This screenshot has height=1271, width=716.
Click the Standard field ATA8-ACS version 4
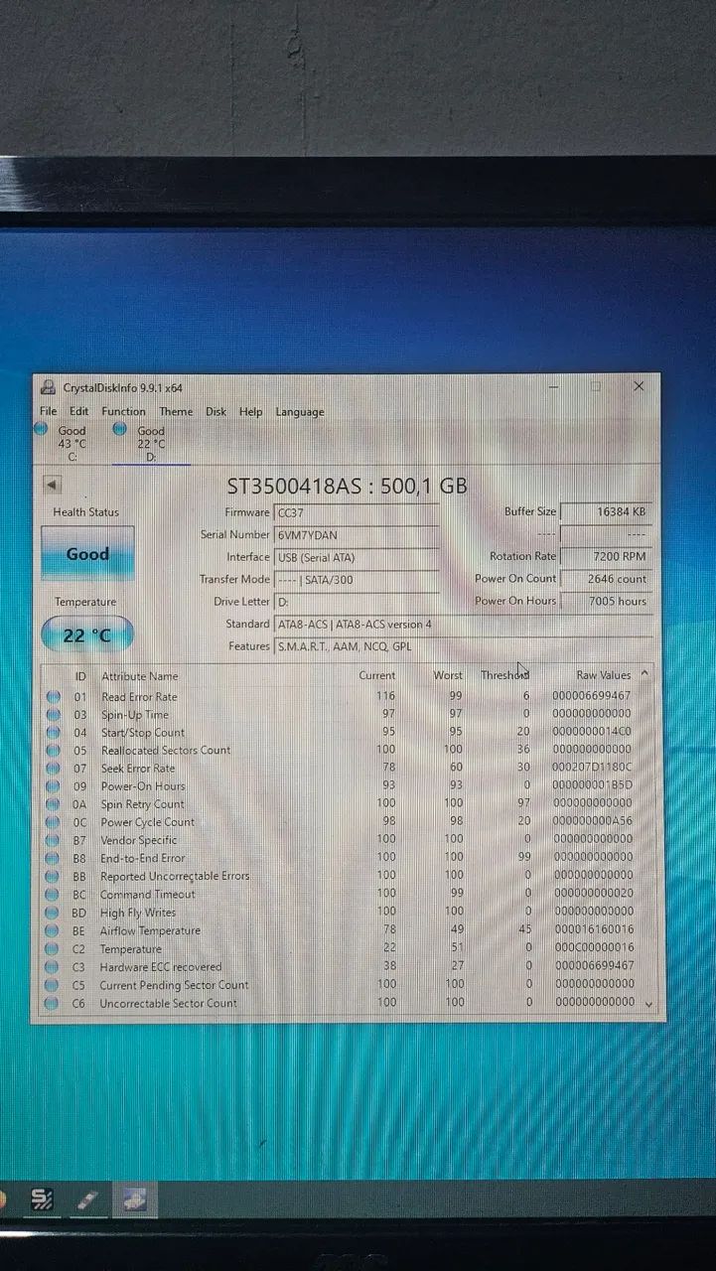click(464, 624)
